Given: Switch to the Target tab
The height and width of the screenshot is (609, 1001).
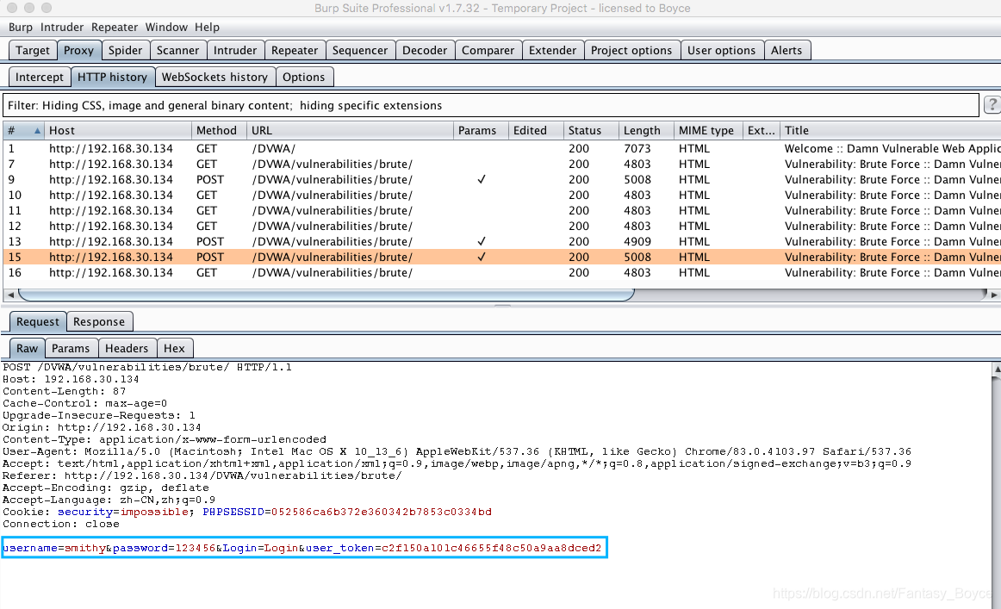Looking at the screenshot, I should point(33,51).
